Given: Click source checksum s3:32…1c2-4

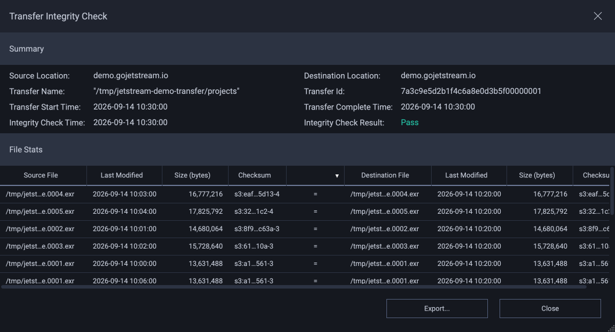Looking at the screenshot, I should 254,211.
